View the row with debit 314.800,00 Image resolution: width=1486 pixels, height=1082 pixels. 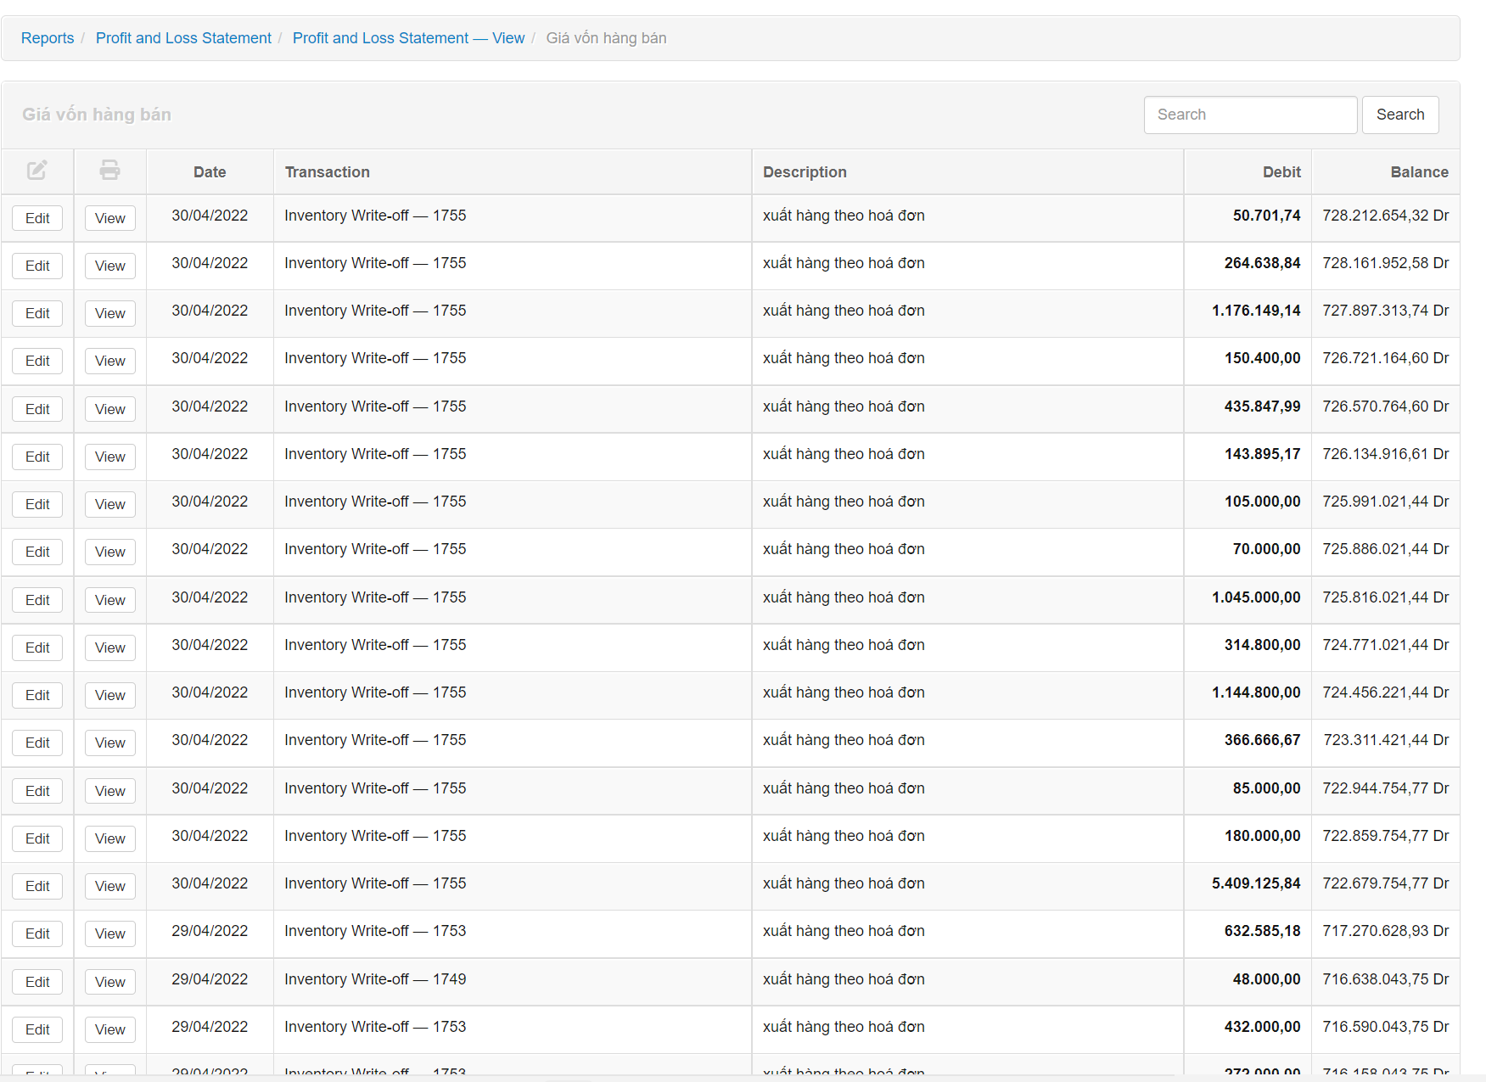[110, 648]
